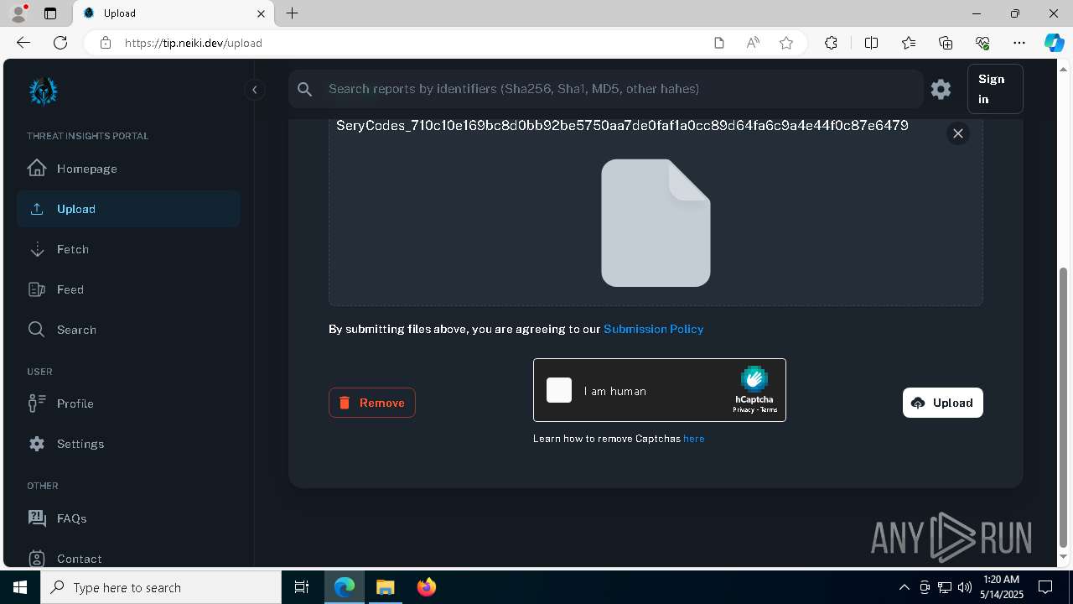The width and height of the screenshot is (1073, 604).
Task: Show hidden system tray icons
Action: click(904, 587)
